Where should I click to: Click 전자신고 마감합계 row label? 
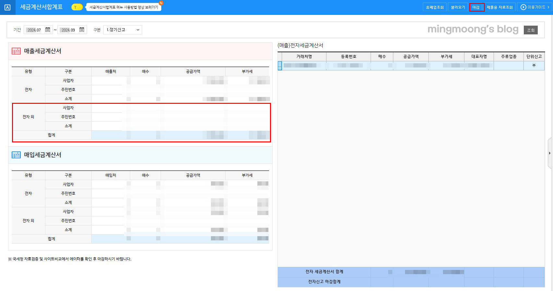324,282
